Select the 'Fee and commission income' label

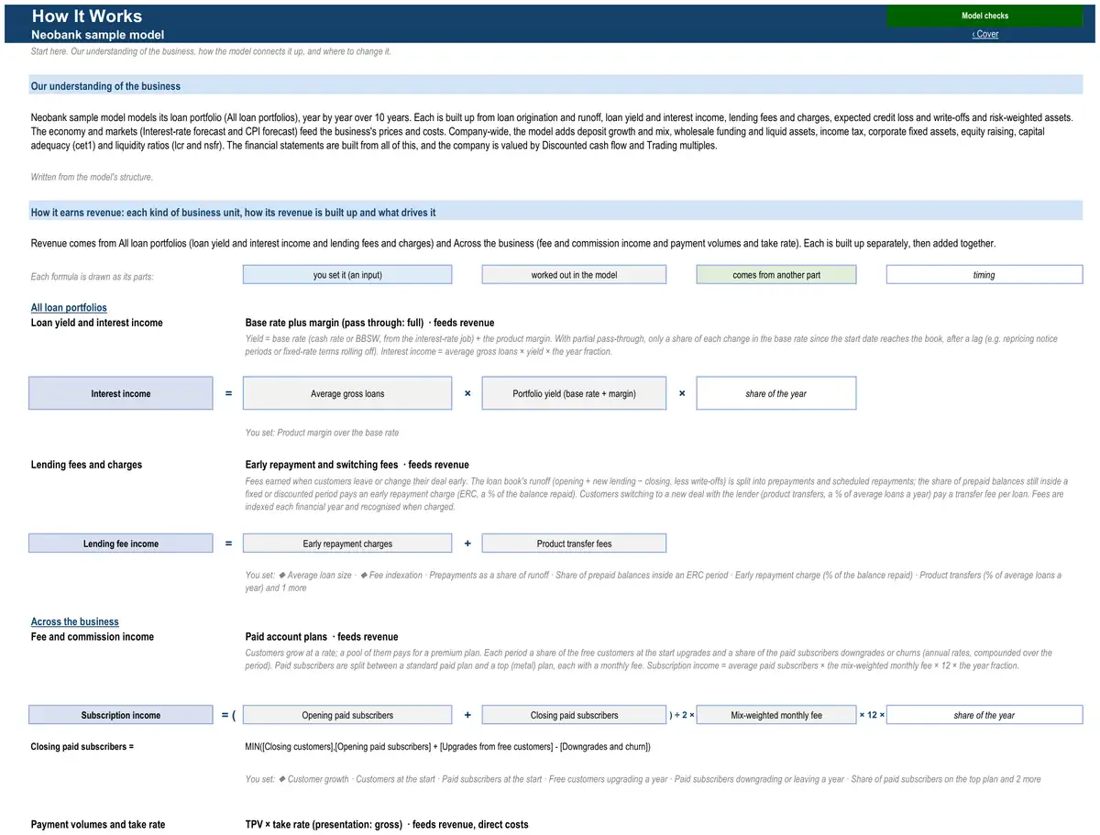[x=93, y=636]
